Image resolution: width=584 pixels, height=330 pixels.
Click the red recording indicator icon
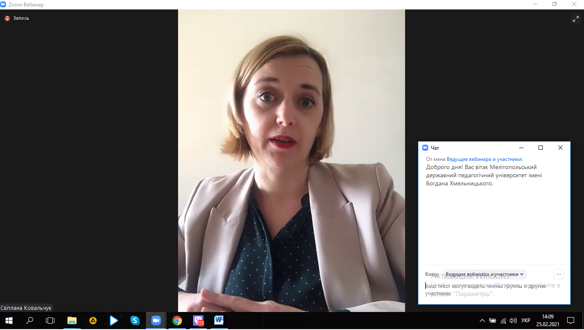pos(7,18)
